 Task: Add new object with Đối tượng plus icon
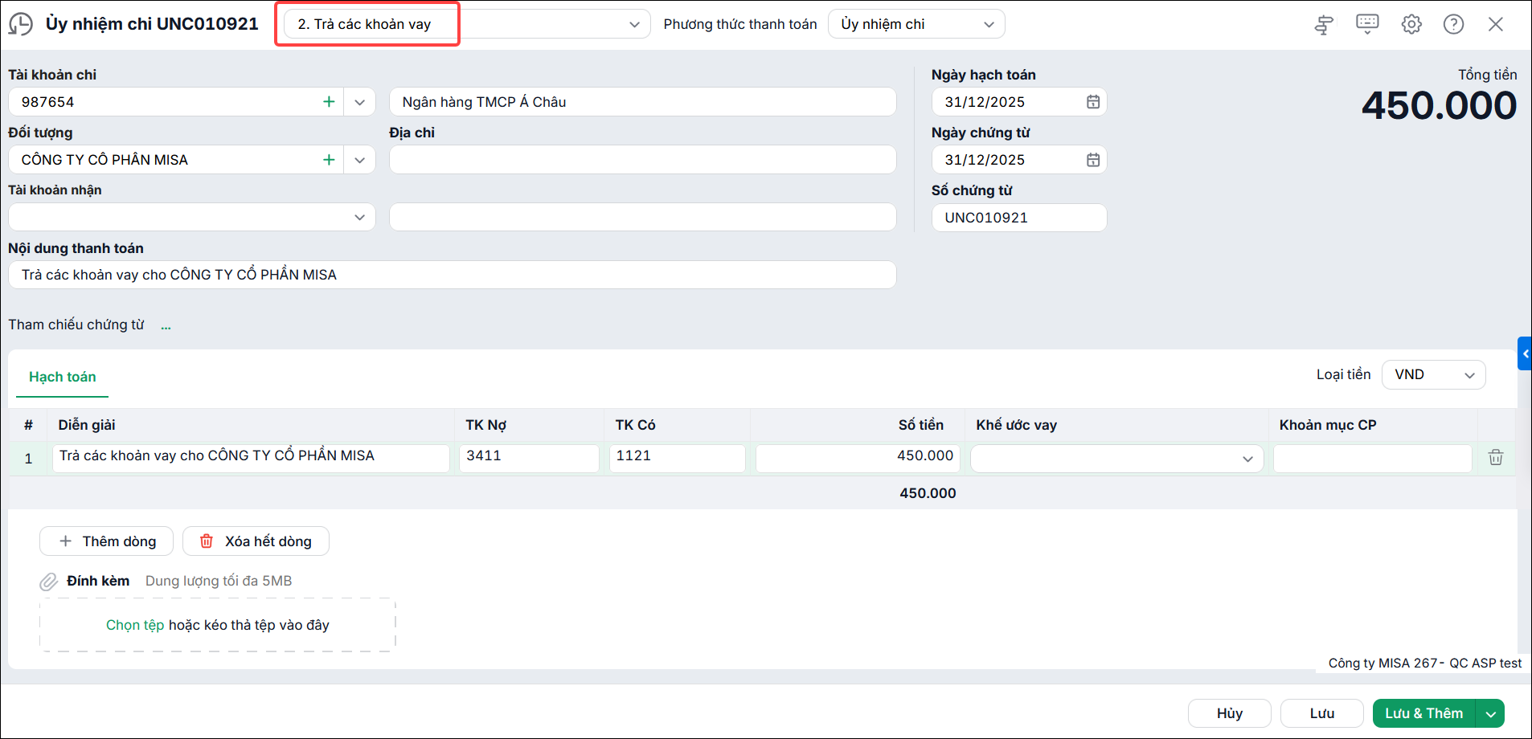click(x=329, y=160)
